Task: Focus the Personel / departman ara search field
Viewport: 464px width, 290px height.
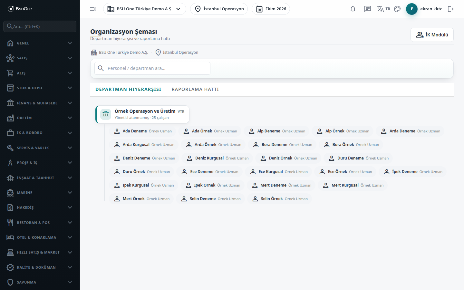Action: point(152,68)
